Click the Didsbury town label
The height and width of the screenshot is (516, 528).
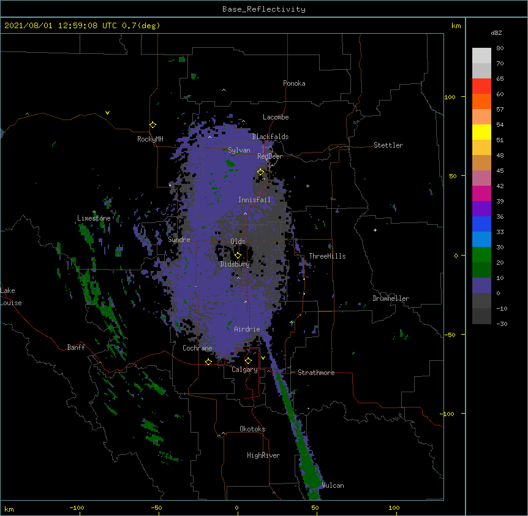(x=235, y=264)
